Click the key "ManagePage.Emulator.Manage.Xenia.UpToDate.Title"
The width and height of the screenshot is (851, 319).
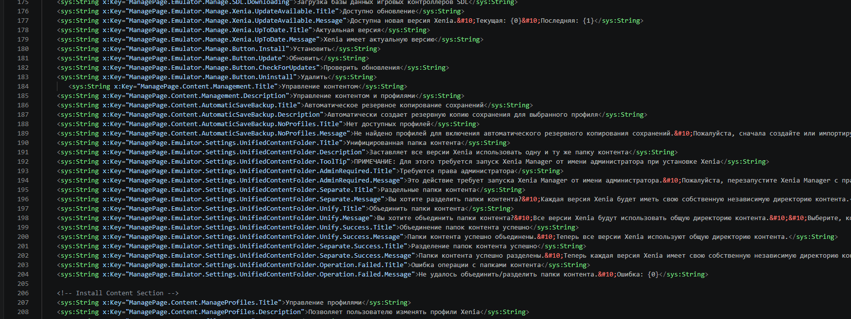[x=219, y=30]
